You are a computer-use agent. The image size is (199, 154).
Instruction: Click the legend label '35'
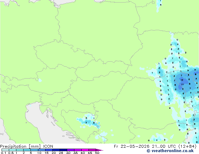75,153
